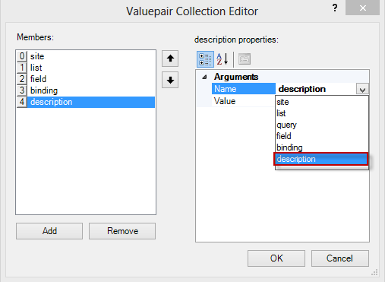Confirm with the OK button
This screenshot has width=385, height=282.
[x=276, y=258]
